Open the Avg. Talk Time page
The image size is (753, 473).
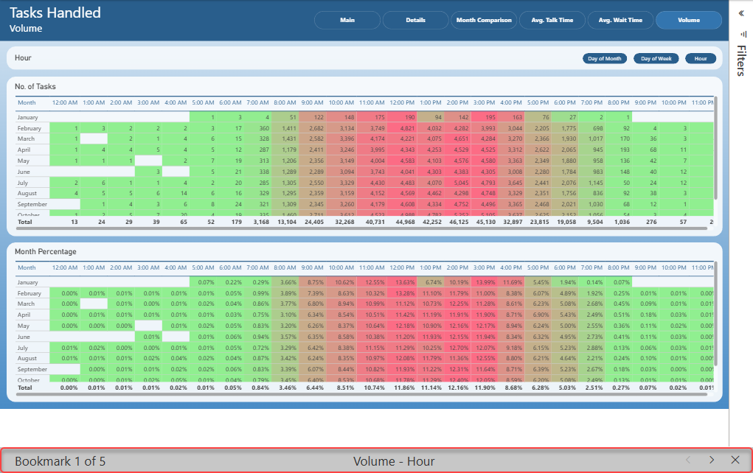click(552, 20)
